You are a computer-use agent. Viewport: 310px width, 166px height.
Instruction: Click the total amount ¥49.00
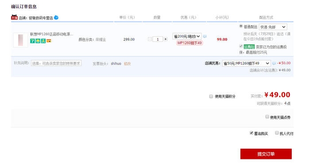tap(277, 95)
